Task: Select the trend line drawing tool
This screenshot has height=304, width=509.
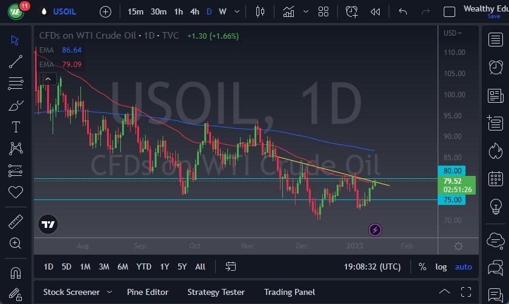Action: (x=16, y=61)
